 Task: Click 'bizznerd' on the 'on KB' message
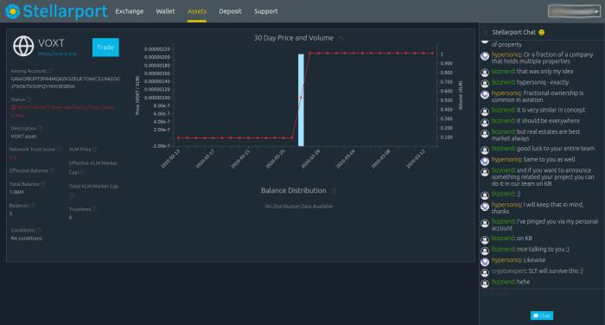[x=503, y=239]
